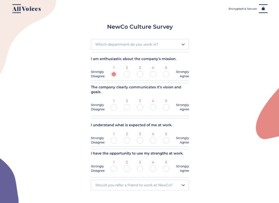Screen dimensions: 279x203
Task: Click the NewCo Culture Survey heading
Action: [140, 27]
